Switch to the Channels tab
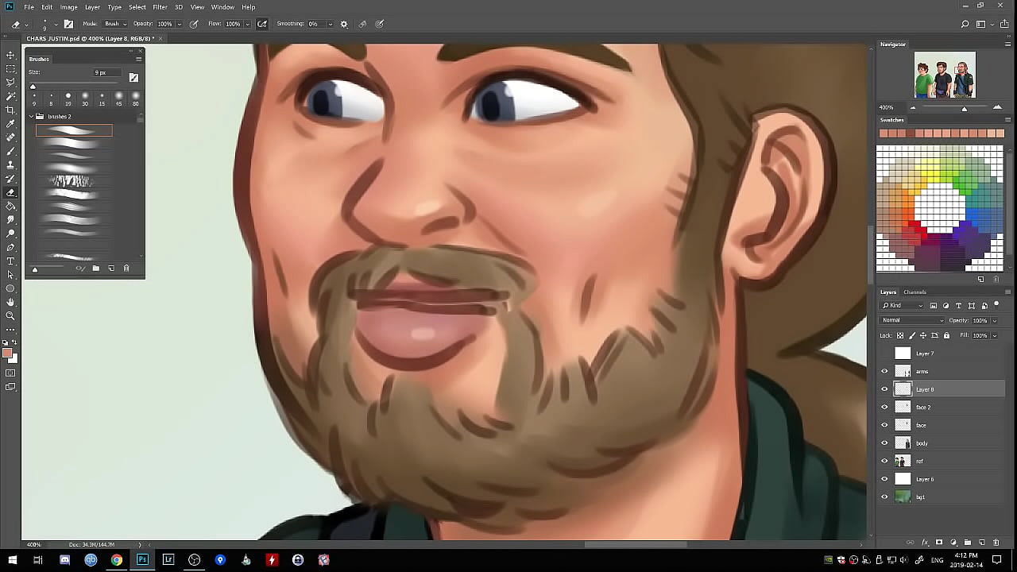Image resolution: width=1017 pixels, height=572 pixels. (915, 292)
